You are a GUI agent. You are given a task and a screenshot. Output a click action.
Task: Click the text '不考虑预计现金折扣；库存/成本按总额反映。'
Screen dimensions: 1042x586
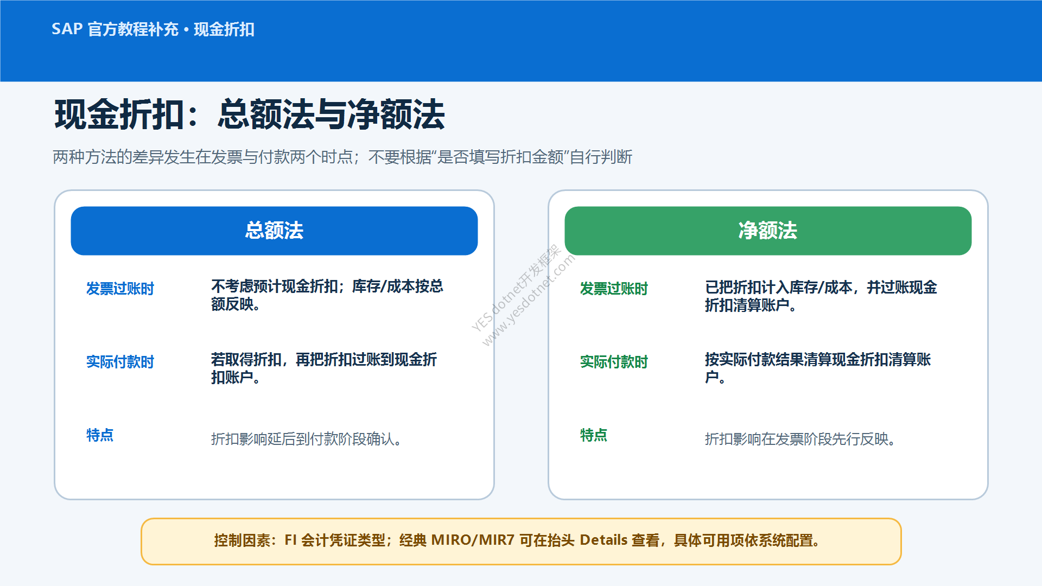pyautogui.click(x=327, y=295)
